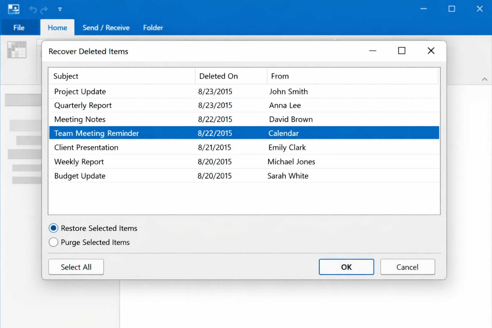The image size is (492, 328).
Task: Open the File menu
Action: (19, 27)
